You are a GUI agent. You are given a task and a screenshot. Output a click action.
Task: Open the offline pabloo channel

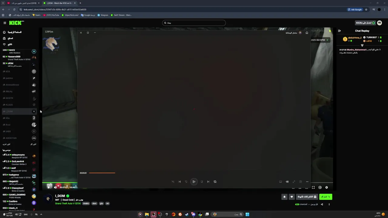coord(19,78)
